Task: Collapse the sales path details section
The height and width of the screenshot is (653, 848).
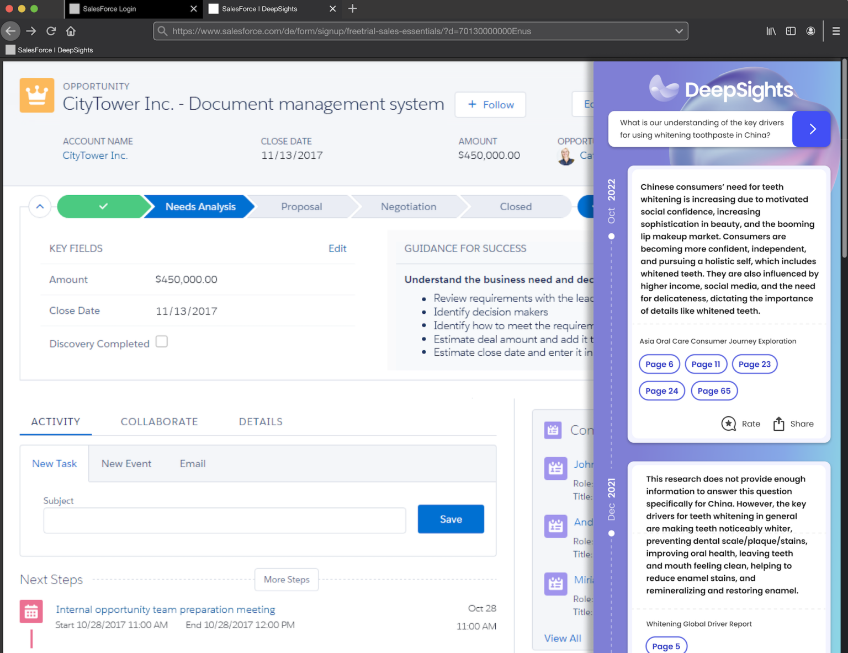Action: coord(39,206)
